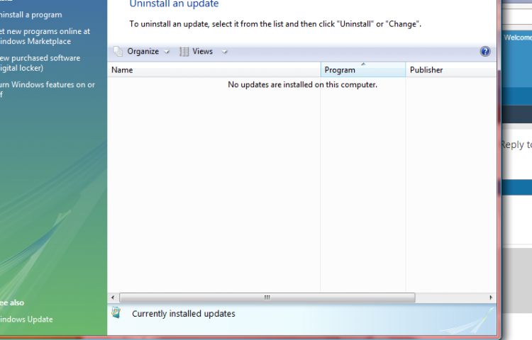532x340 pixels.
Task: Click the horizontal scrollbar thumb
Action: click(x=267, y=297)
